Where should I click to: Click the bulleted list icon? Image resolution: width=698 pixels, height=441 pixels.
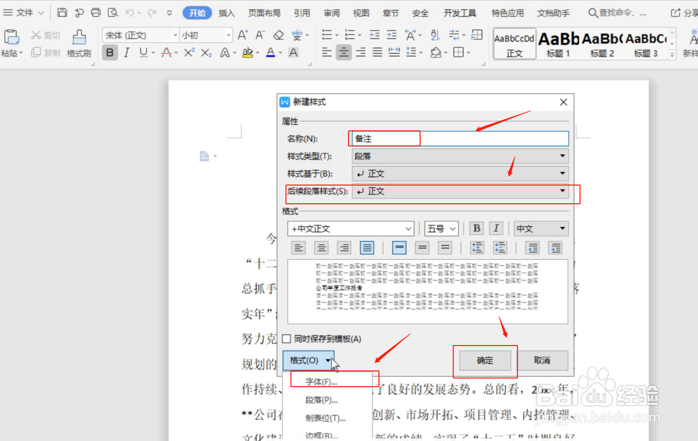click(327, 35)
